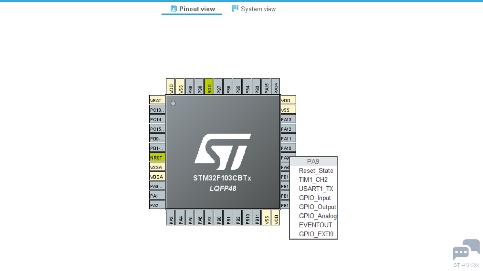Image resolution: width=483 pixels, height=271 pixels.
Task: Click the PA7 pin
Action: (x=209, y=218)
